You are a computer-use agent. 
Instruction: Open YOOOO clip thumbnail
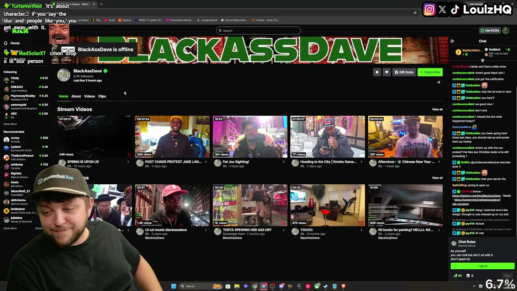click(x=328, y=205)
